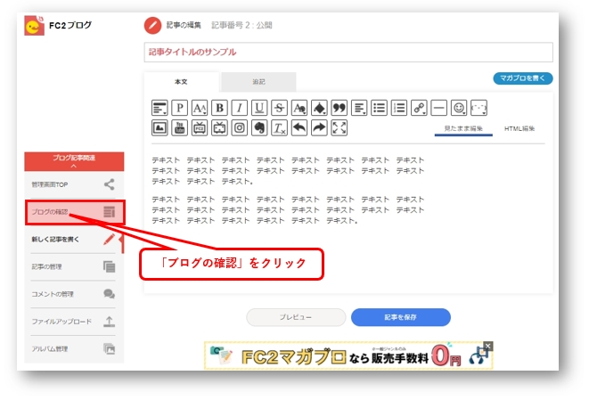Viewport: 589px width, 400px height.
Task: Open コメントの管理 in sidebar
Action: point(73,294)
